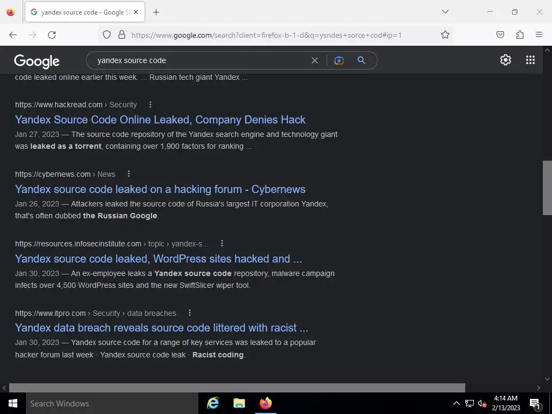The width and height of the screenshot is (552, 414).
Task: Search by image with camera icon
Action: click(339, 60)
